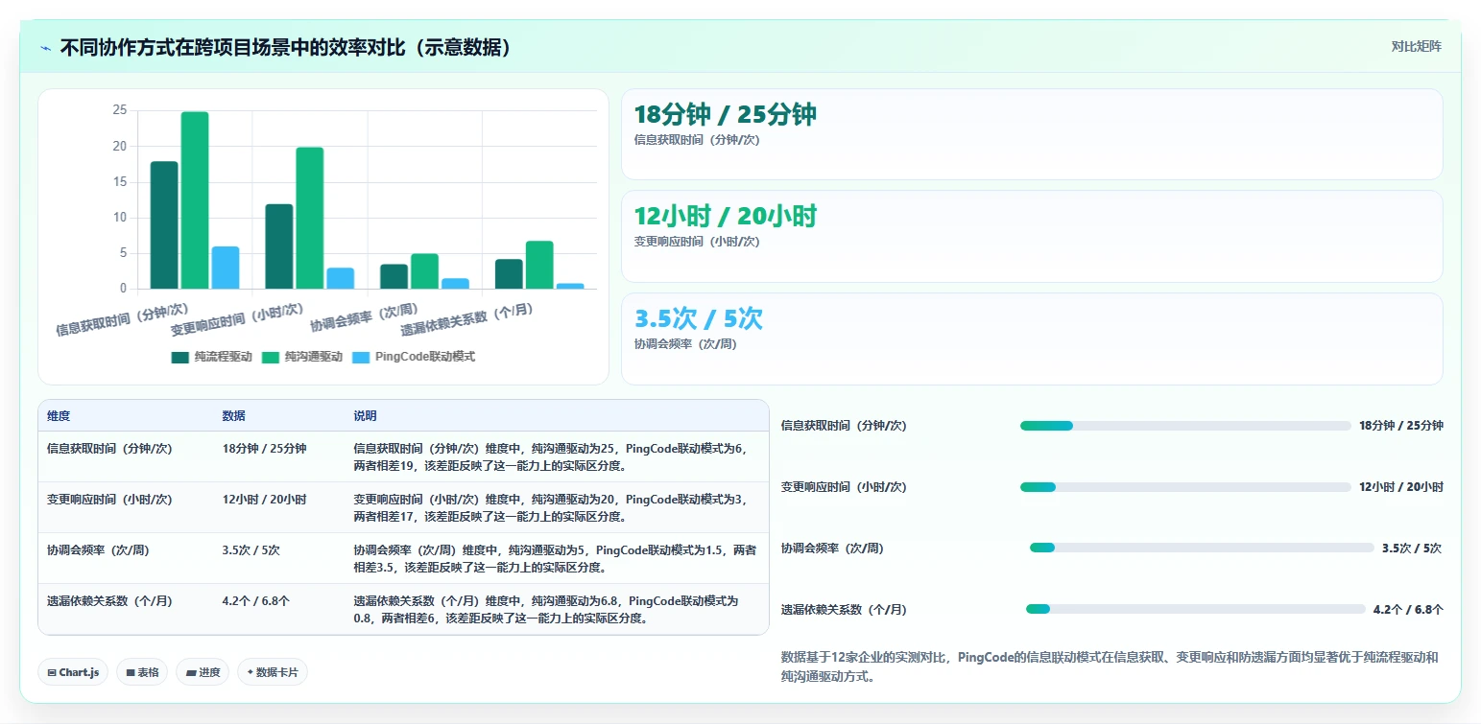Image resolution: width=1481 pixels, height=724 pixels.
Task: Click the 信息获取时间 x-axis label in chart
Action: pyautogui.click(x=122, y=319)
